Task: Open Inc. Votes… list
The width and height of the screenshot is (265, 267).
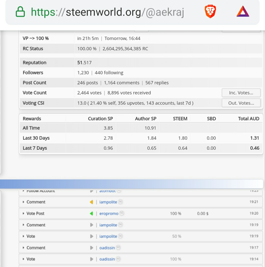Action: coord(241,93)
